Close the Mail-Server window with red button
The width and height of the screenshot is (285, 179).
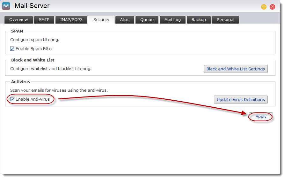[x=272, y=7]
